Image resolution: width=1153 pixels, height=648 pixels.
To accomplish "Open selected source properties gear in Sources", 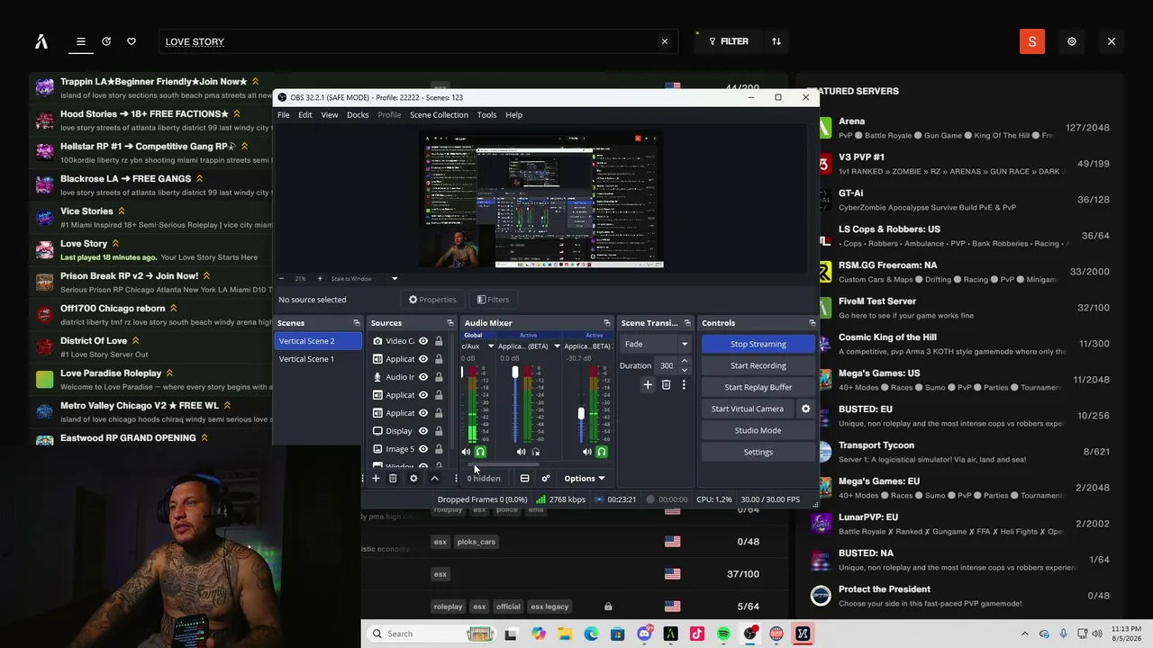I will [x=413, y=478].
